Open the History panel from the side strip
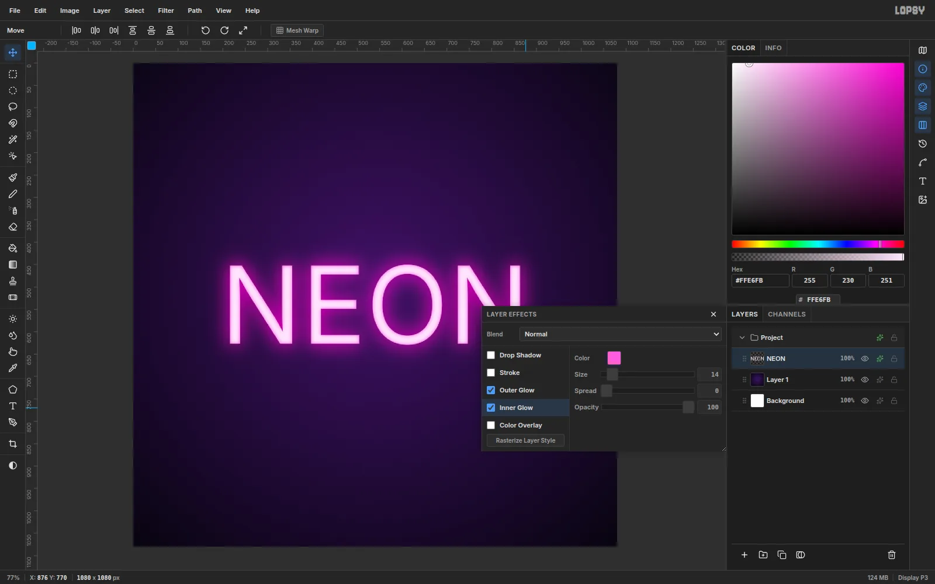 tap(923, 144)
